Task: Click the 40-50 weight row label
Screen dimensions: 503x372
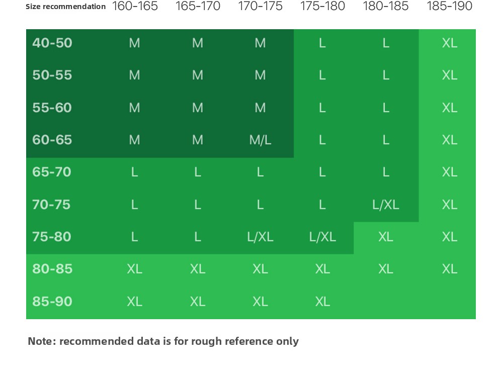Action: (x=52, y=43)
